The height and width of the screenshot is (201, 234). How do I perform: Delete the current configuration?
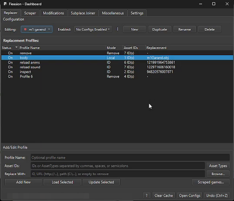[x=210, y=29]
